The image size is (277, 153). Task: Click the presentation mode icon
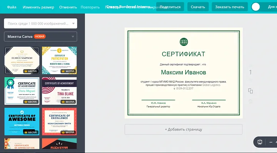coord(260,142)
